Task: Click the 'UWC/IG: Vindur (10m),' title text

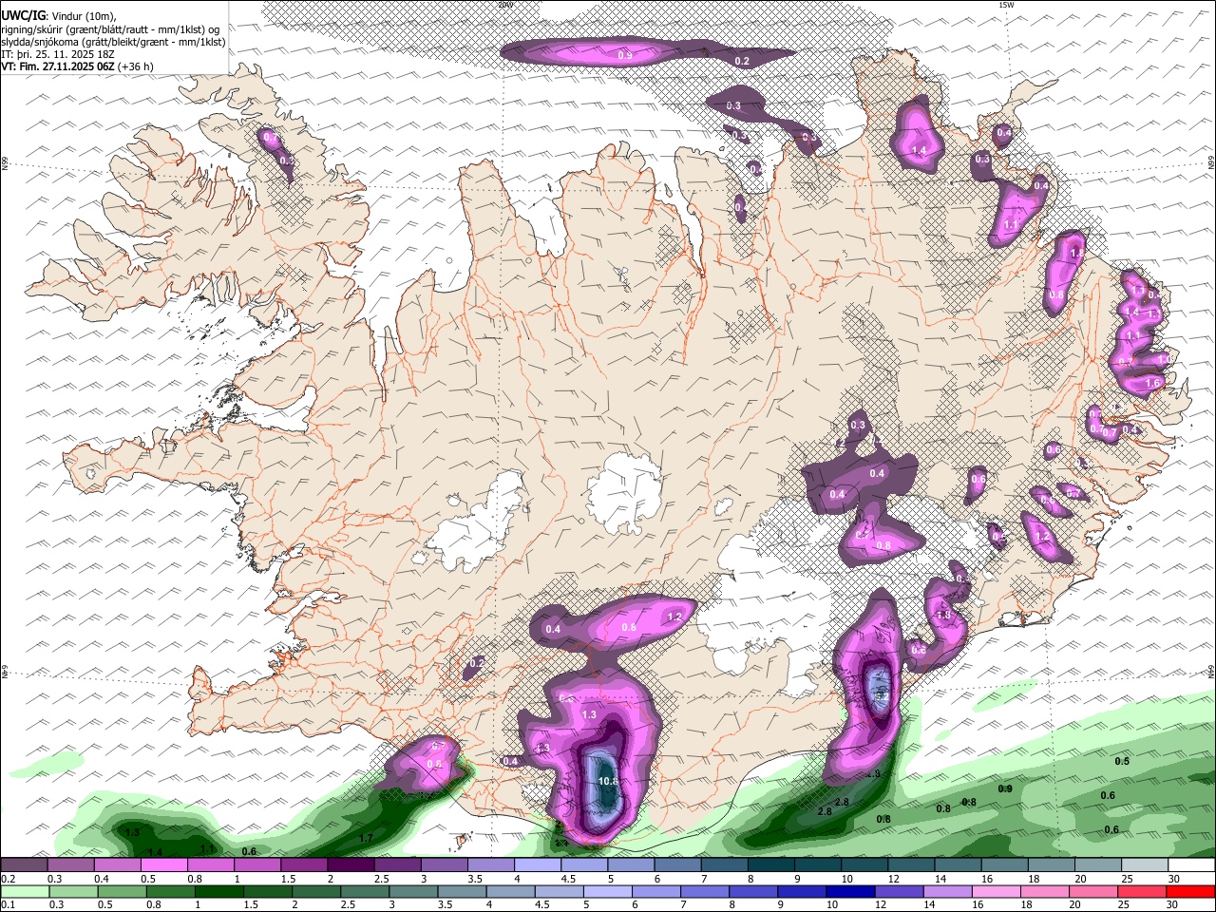Action: click(59, 16)
